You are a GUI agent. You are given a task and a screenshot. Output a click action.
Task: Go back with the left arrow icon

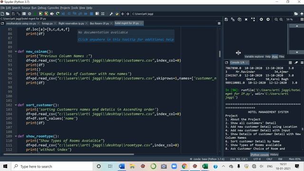pos(123,14)
